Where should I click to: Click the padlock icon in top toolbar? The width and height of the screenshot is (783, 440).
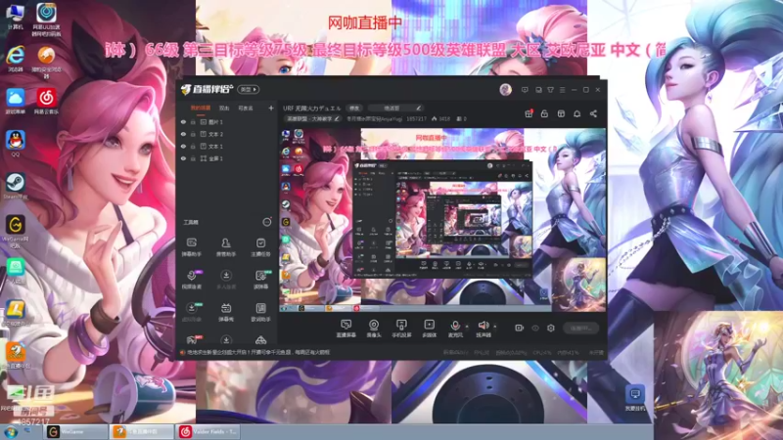[x=544, y=113]
